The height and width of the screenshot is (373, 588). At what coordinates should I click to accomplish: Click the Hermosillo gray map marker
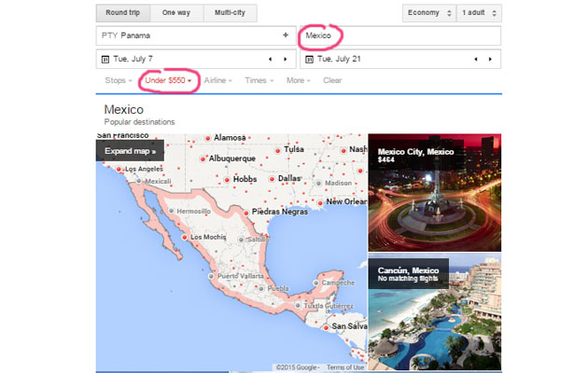[x=171, y=212]
